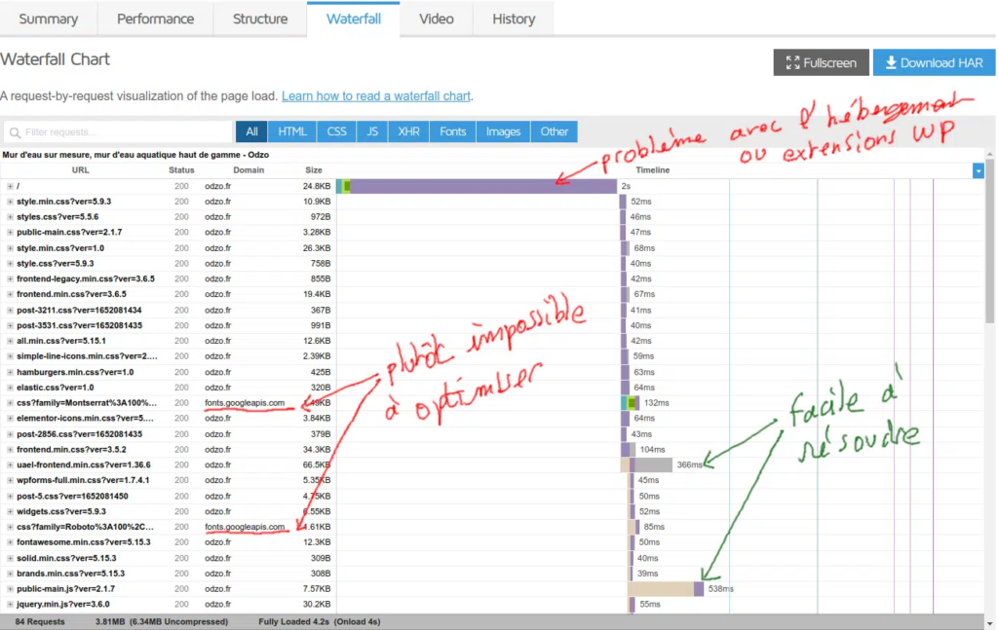Expand the root "/" request row
This screenshot has width=998, height=630.
[9, 184]
